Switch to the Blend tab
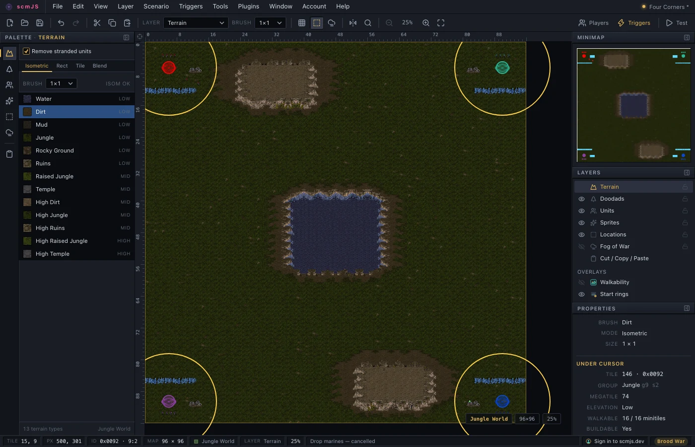 (x=100, y=66)
